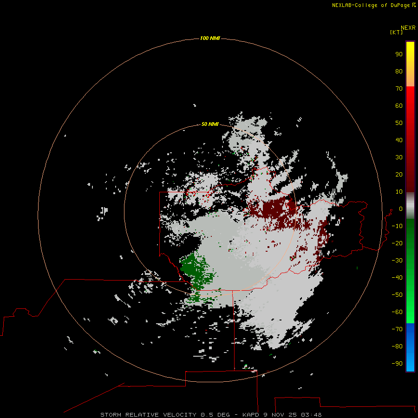This screenshot has width=418, height=418.
Task: Click the 100 NMI range ring label
Action: (x=210, y=38)
